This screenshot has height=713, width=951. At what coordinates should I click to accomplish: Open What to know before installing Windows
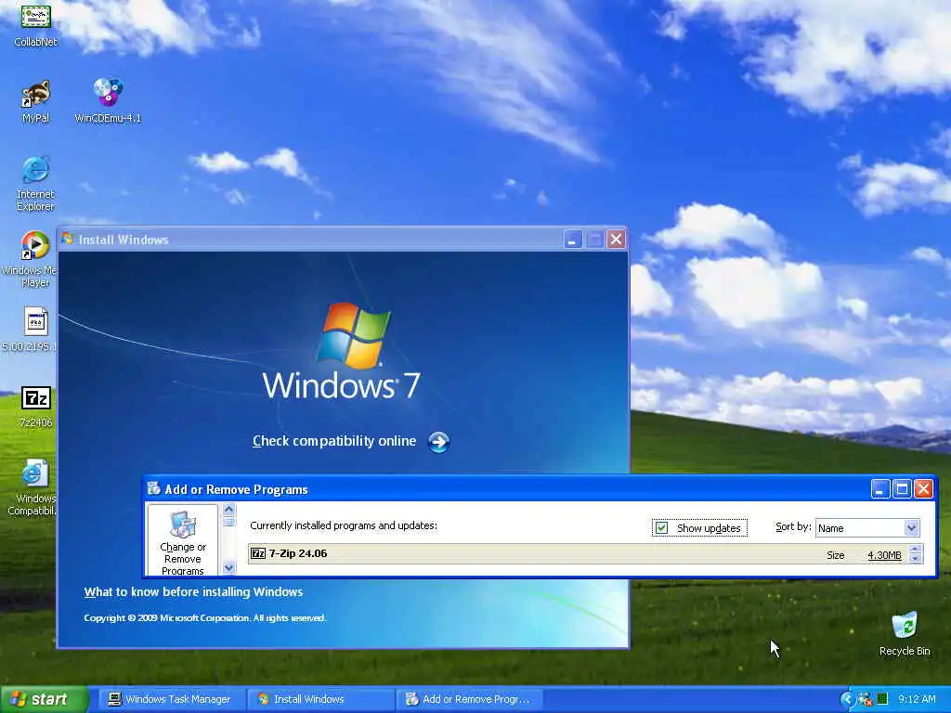[x=193, y=591]
